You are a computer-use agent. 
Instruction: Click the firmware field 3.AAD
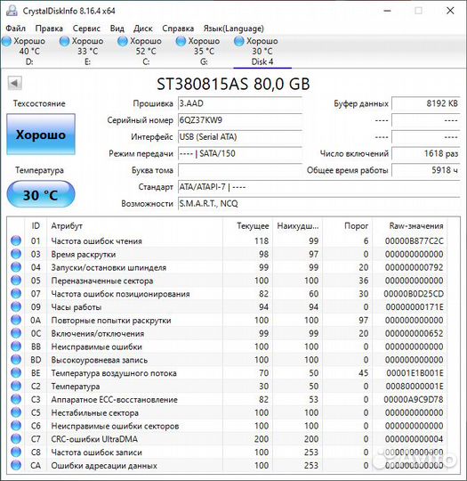tap(240, 103)
